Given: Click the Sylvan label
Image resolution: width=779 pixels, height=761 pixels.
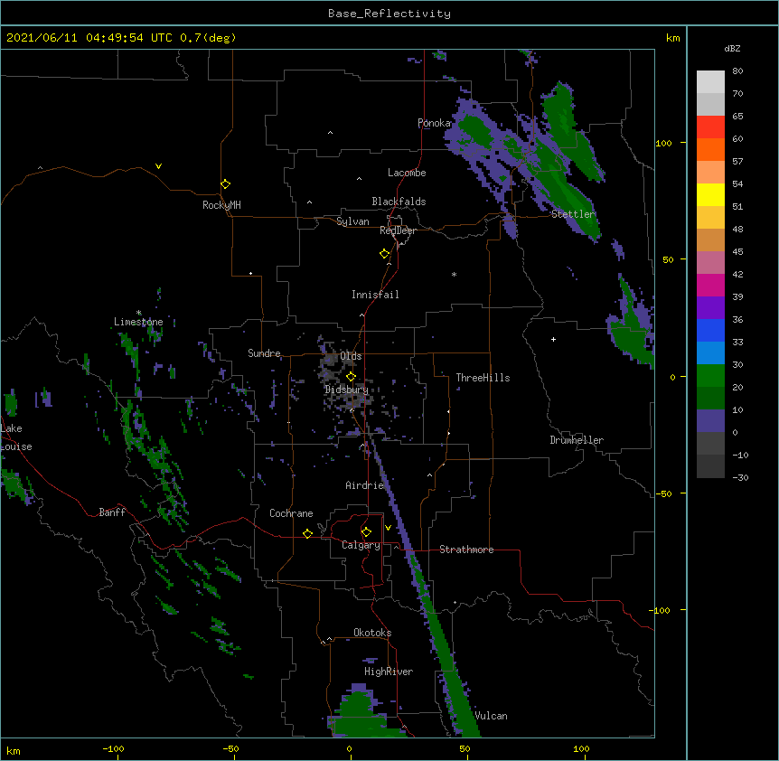Looking at the screenshot, I should [352, 221].
